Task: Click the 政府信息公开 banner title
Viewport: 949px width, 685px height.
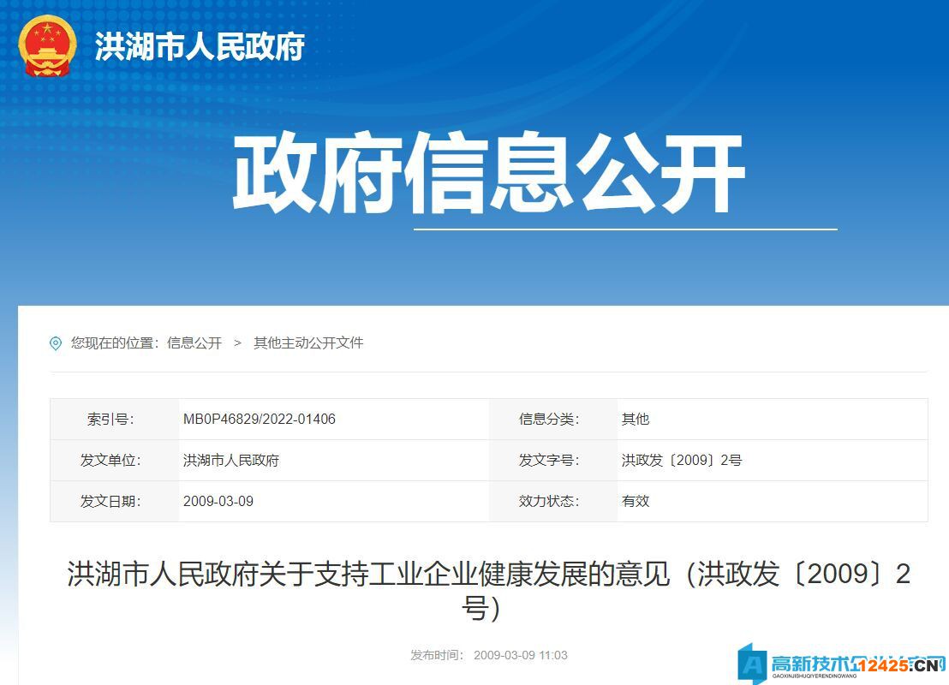Action: [x=491, y=170]
